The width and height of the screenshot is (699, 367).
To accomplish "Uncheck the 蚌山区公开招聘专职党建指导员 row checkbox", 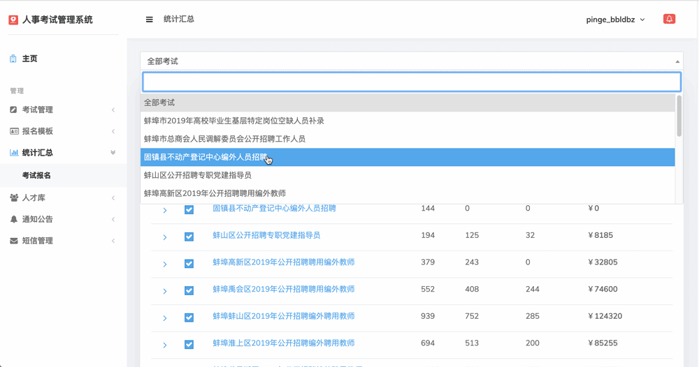I will point(189,237).
